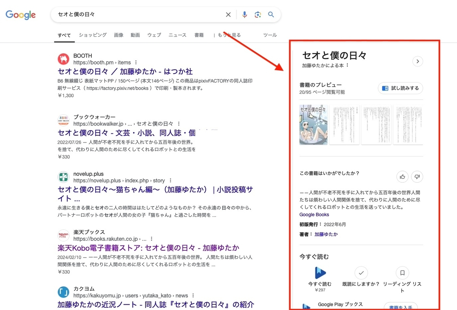Click the 初版発行 2022年6月 text
Screen dimensions: 457x310
coord(323,225)
